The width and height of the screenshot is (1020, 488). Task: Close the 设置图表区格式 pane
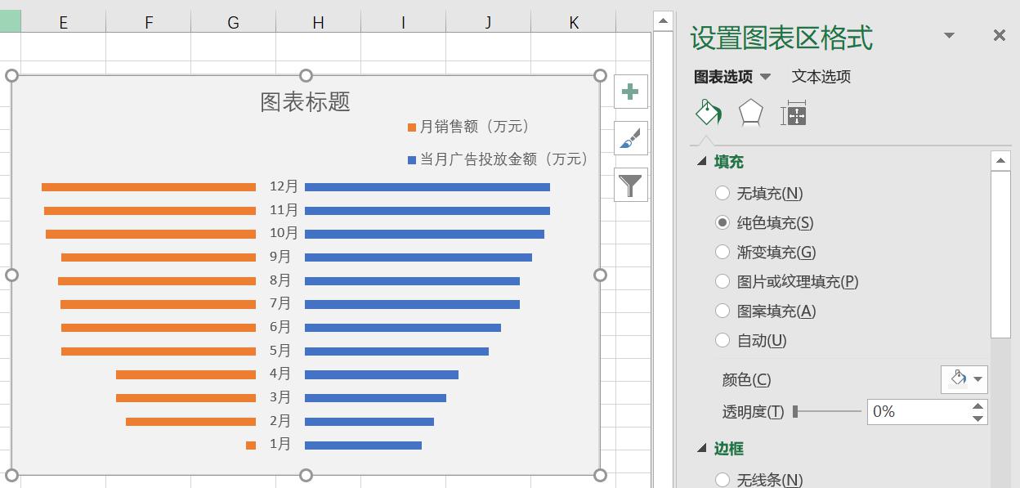point(999,35)
